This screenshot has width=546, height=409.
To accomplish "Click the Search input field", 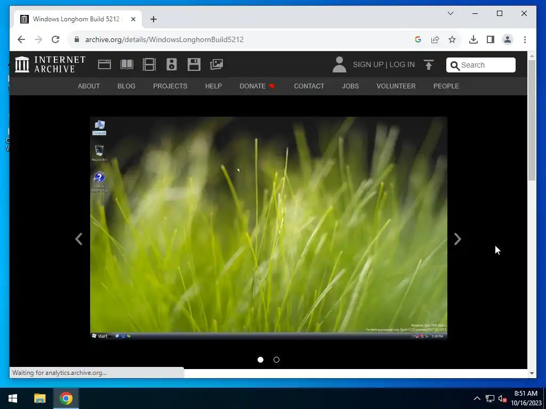I will 481,65.
